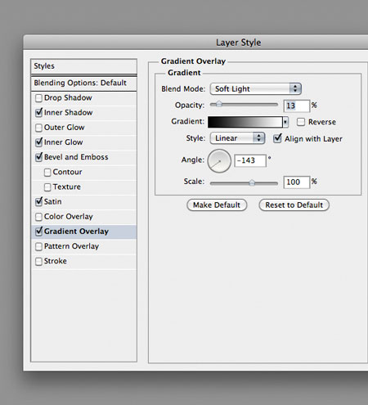
Task: Uncheck Align with Layer
Action: click(x=277, y=138)
